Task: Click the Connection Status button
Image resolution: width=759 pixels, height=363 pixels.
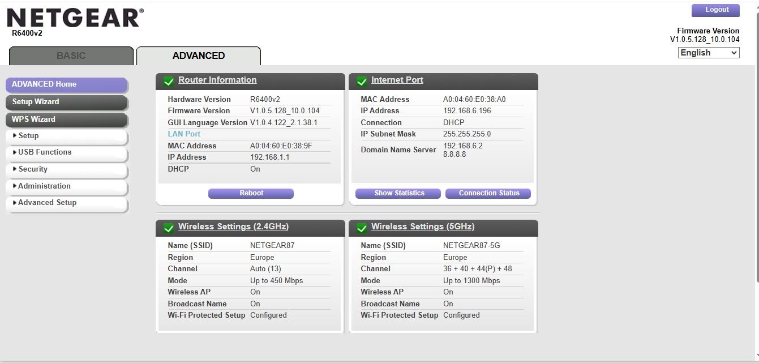Action: coord(488,193)
